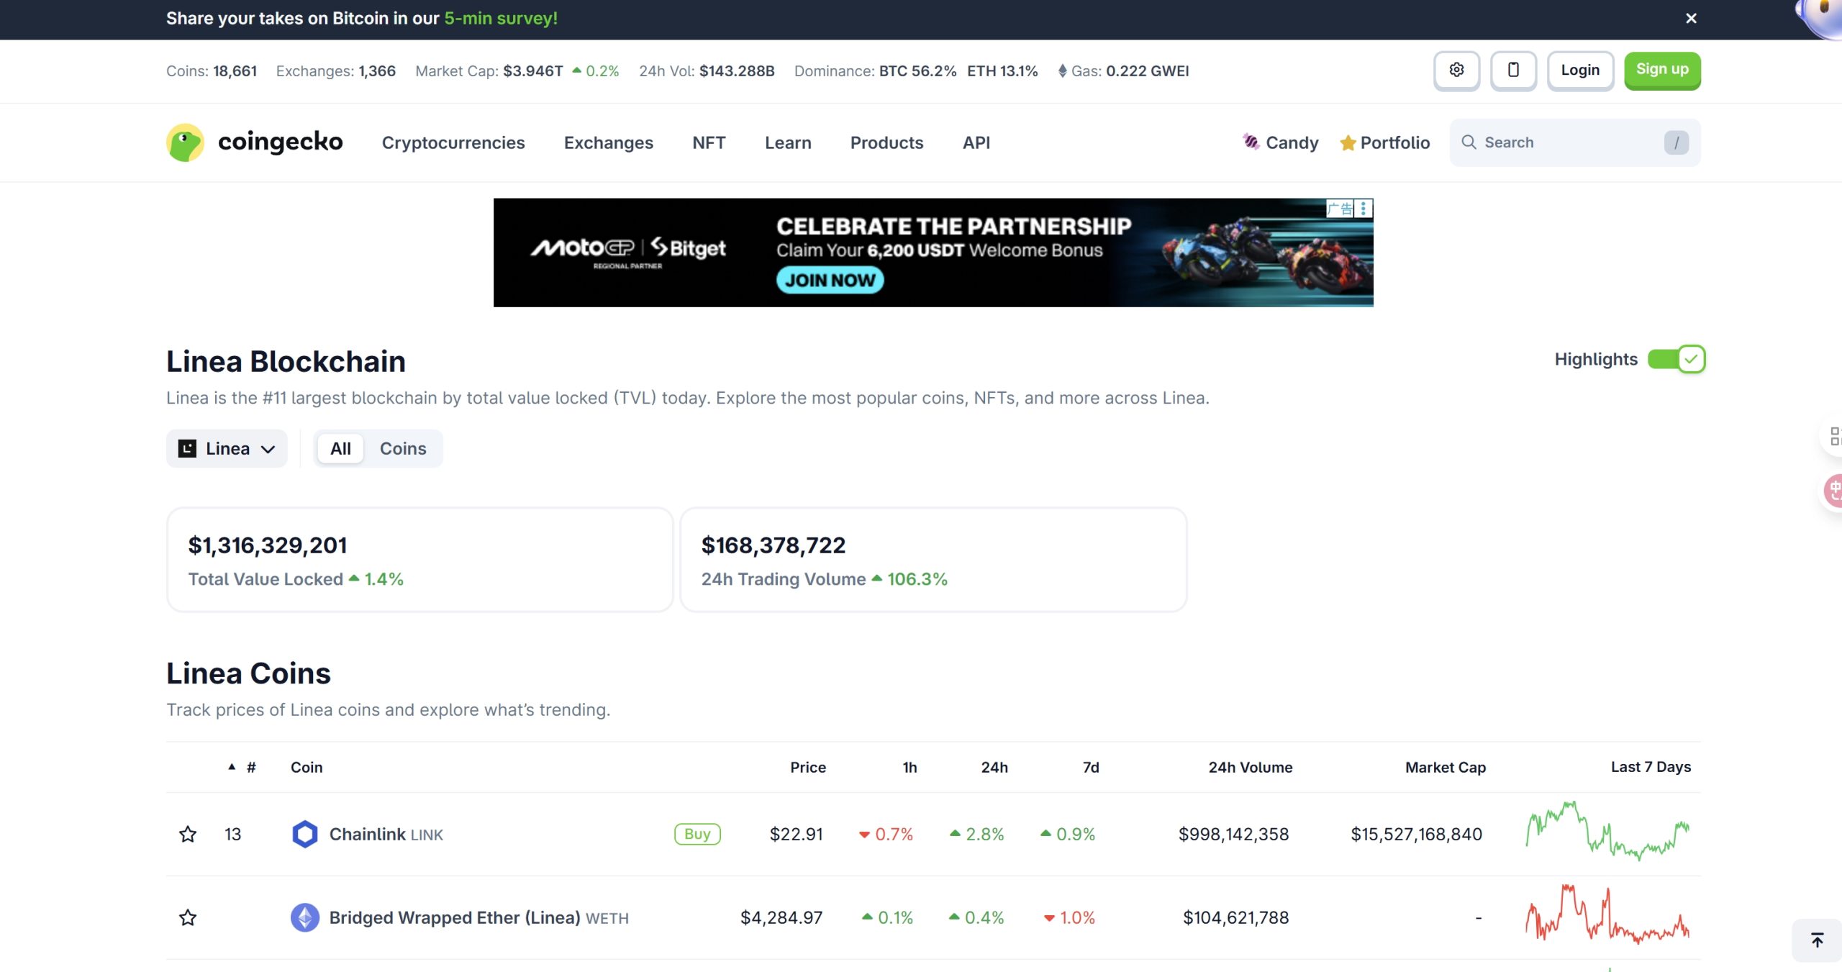The image size is (1842, 972).
Task: Open the settings gear icon
Action: (x=1456, y=71)
